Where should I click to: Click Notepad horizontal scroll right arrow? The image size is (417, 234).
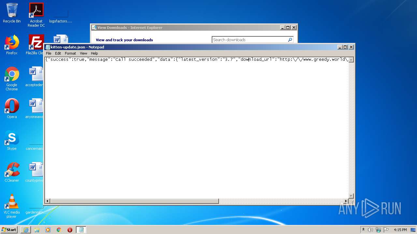click(346, 201)
